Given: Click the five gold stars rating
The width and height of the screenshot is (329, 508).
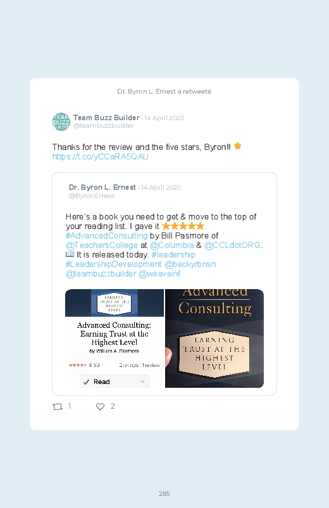Looking at the screenshot, I should (x=183, y=226).
